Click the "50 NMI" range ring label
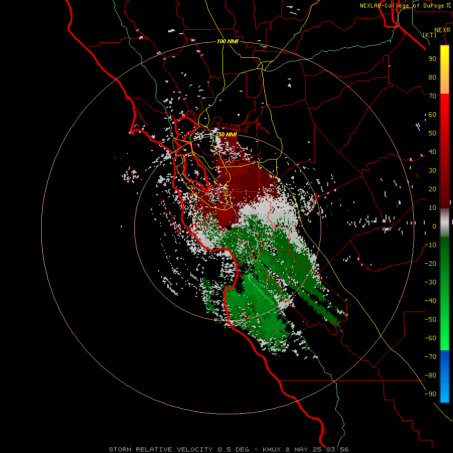This screenshot has width=453, height=453. (228, 134)
